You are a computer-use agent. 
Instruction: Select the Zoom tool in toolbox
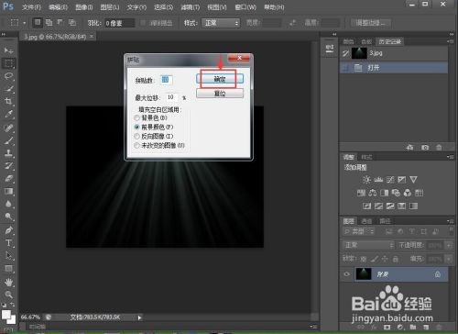[x=8, y=295]
